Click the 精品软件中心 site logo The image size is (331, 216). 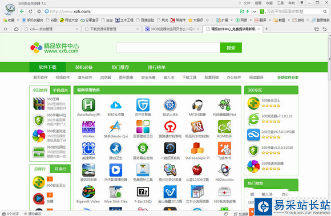pyautogui.click(x=55, y=48)
